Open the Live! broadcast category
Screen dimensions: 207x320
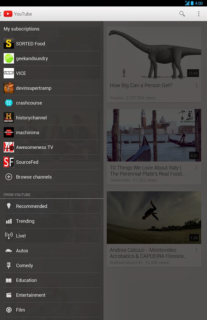(52, 236)
